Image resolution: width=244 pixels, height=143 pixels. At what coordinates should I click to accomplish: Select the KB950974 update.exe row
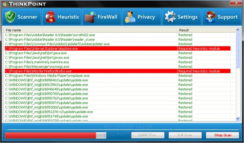(117, 103)
